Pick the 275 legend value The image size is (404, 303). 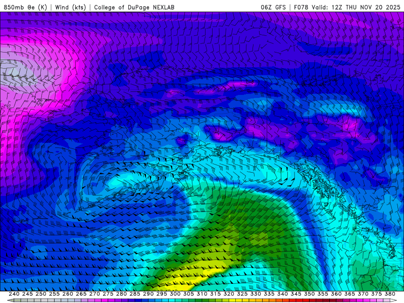108,294
